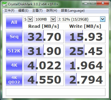This screenshot has height=100, width=111.
Task: Click the Read [MB/s] column header
Action: 44,26
